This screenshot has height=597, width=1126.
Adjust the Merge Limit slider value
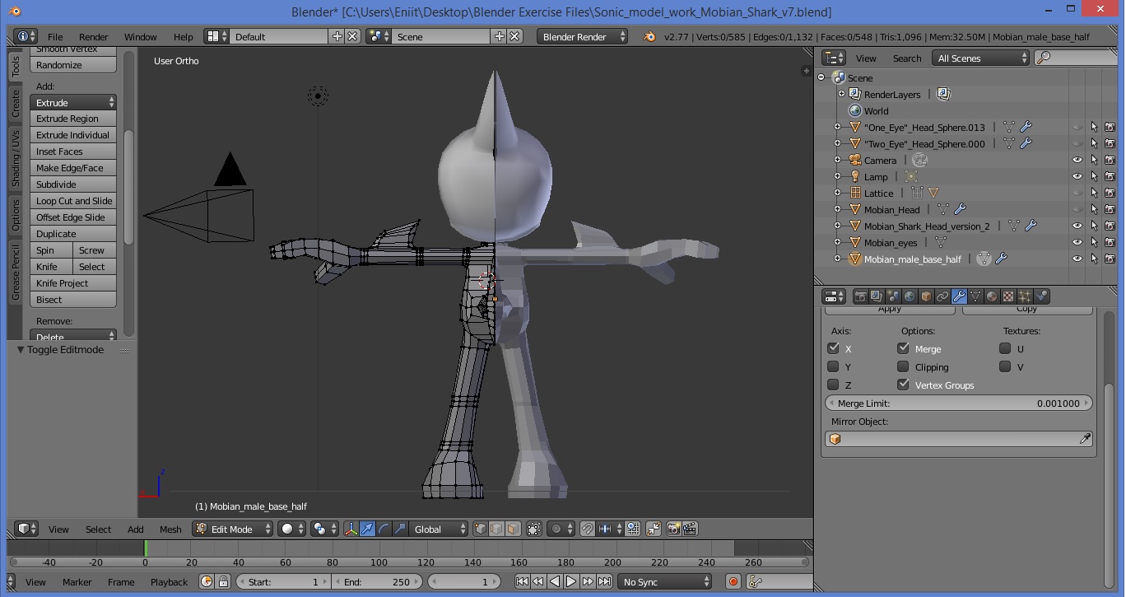(x=959, y=403)
